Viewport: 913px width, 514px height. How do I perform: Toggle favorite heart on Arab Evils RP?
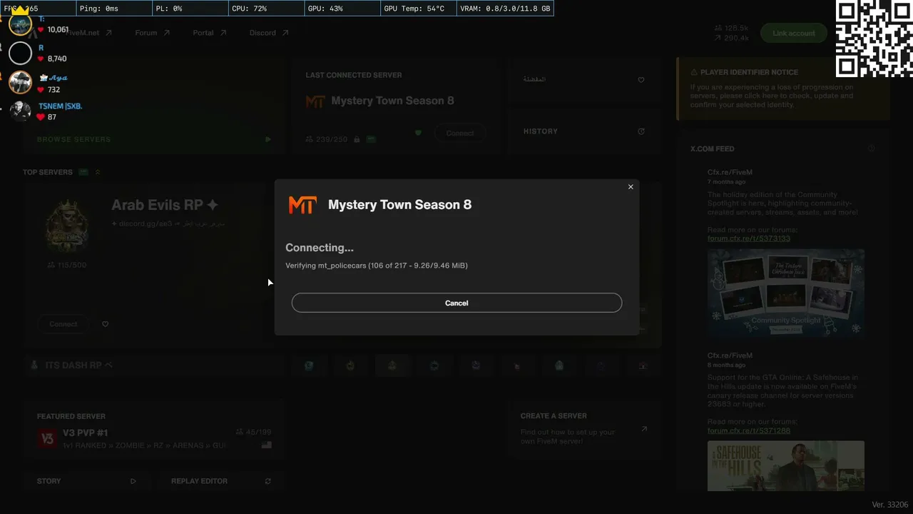[x=105, y=324]
